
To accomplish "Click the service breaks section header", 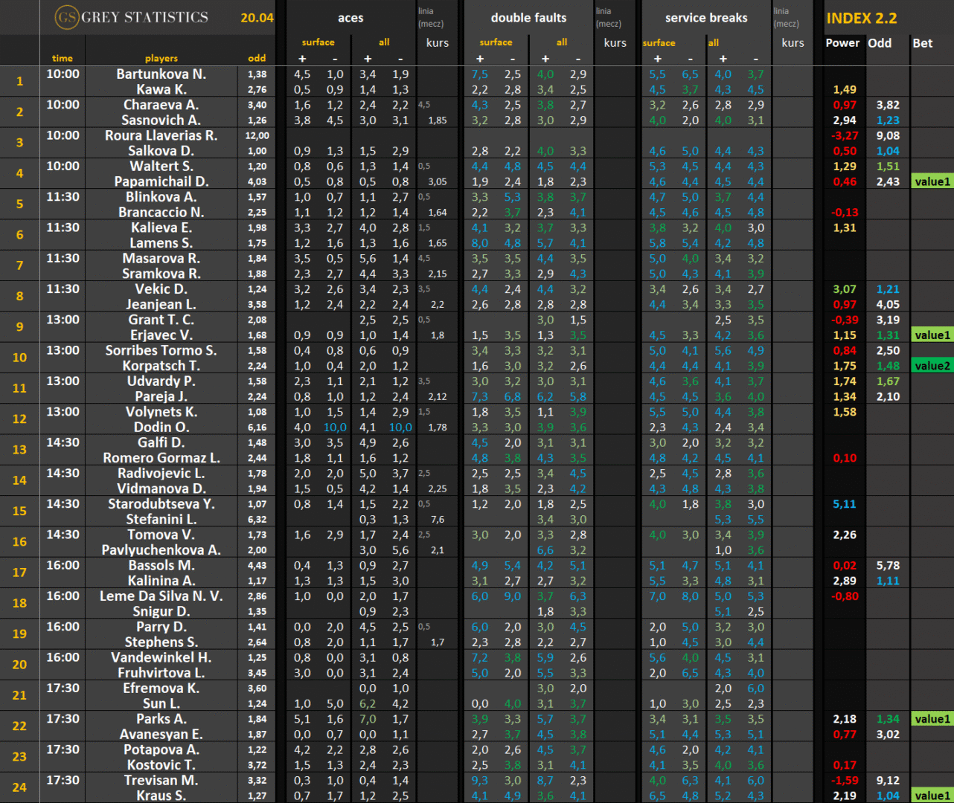I will click(x=705, y=18).
